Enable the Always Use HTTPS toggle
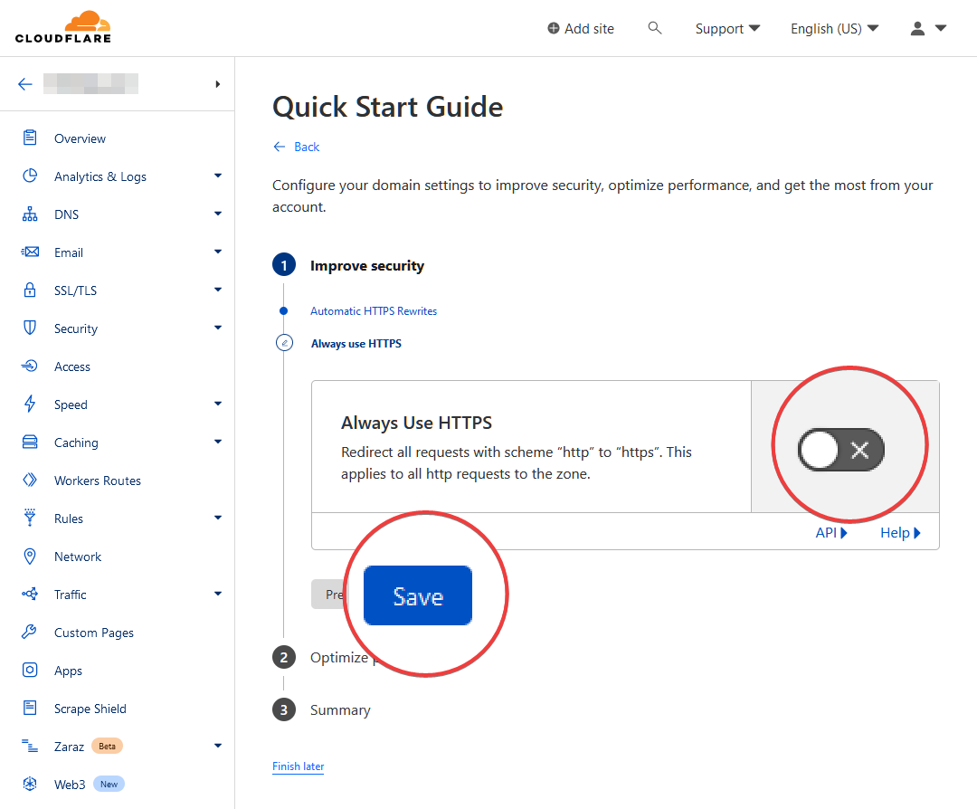The image size is (977, 809). click(840, 450)
